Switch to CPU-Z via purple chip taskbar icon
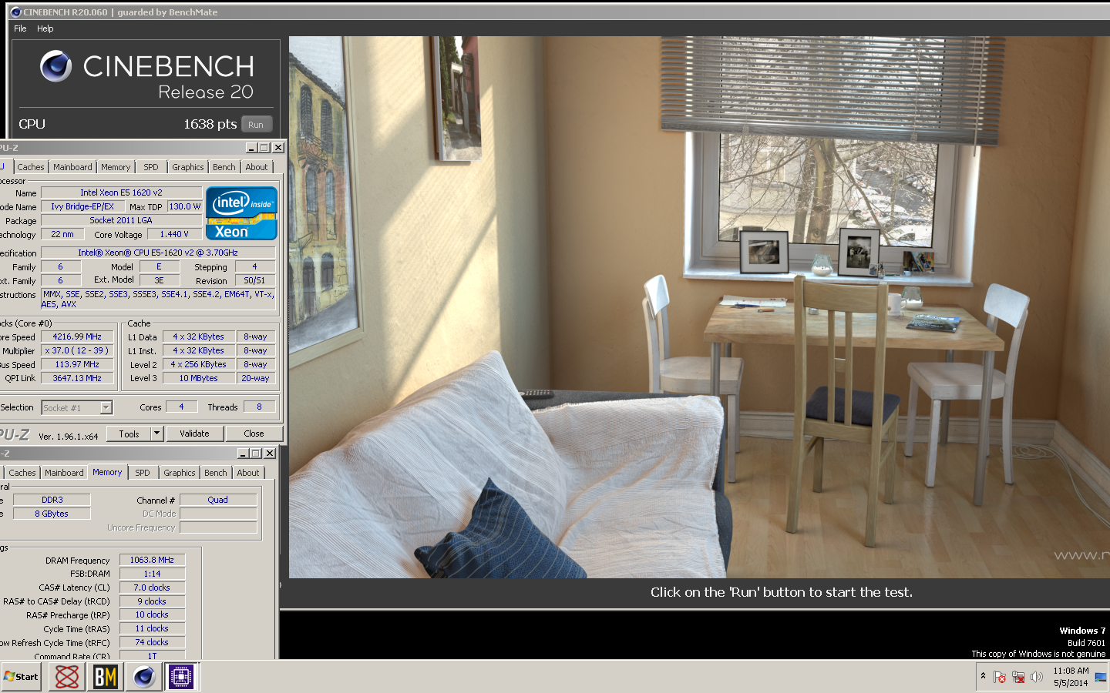This screenshot has width=1110, height=693. pos(181,677)
